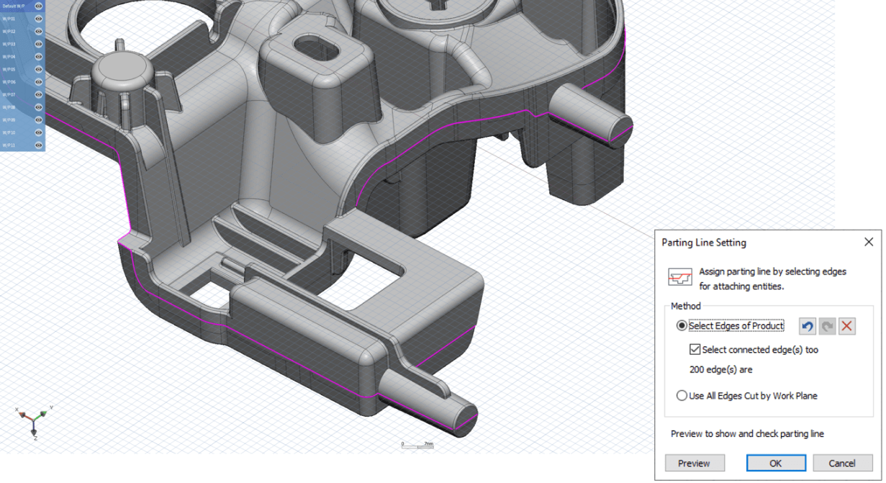The width and height of the screenshot is (886, 483).
Task: Hide work plane W/P07
Action: (38, 94)
